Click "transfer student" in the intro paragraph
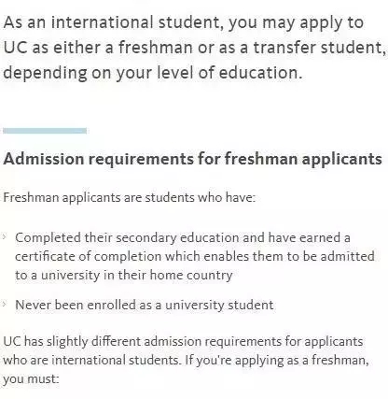Screen dimensions: 388x399 (318, 48)
